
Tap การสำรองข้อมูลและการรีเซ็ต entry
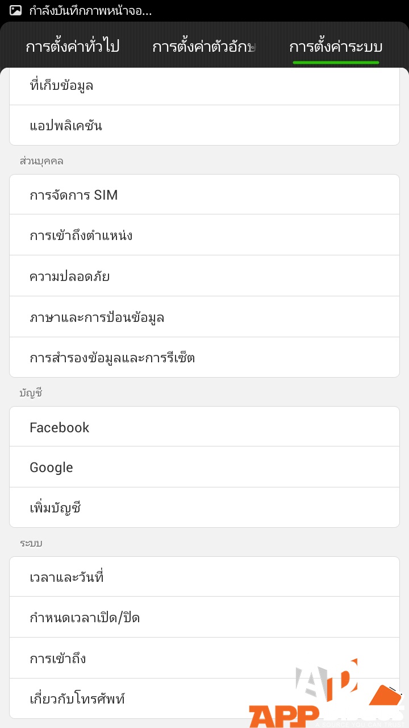pyautogui.click(x=204, y=358)
